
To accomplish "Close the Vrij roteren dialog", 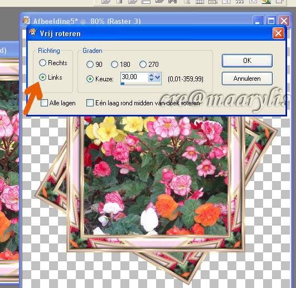I will 278,33.
